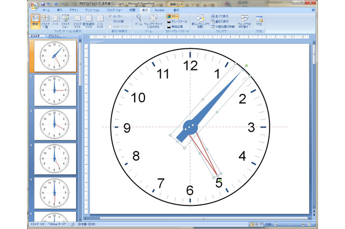
Task: Click Fit to Window (ウィンドウサイズに合わせる)
Action: pyautogui.click(x=153, y=21)
